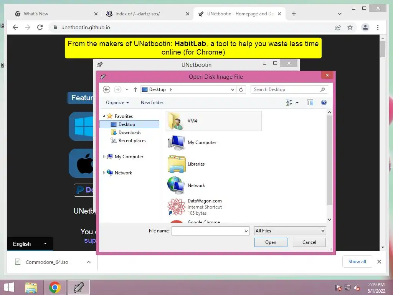
Task: Select the DataWagon.com Internet Shortcut
Action: pos(213,207)
